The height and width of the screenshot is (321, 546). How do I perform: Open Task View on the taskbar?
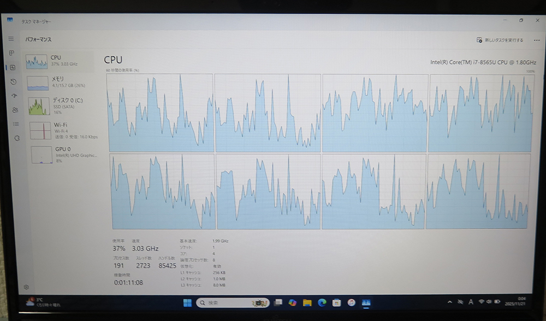tap(278, 302)
